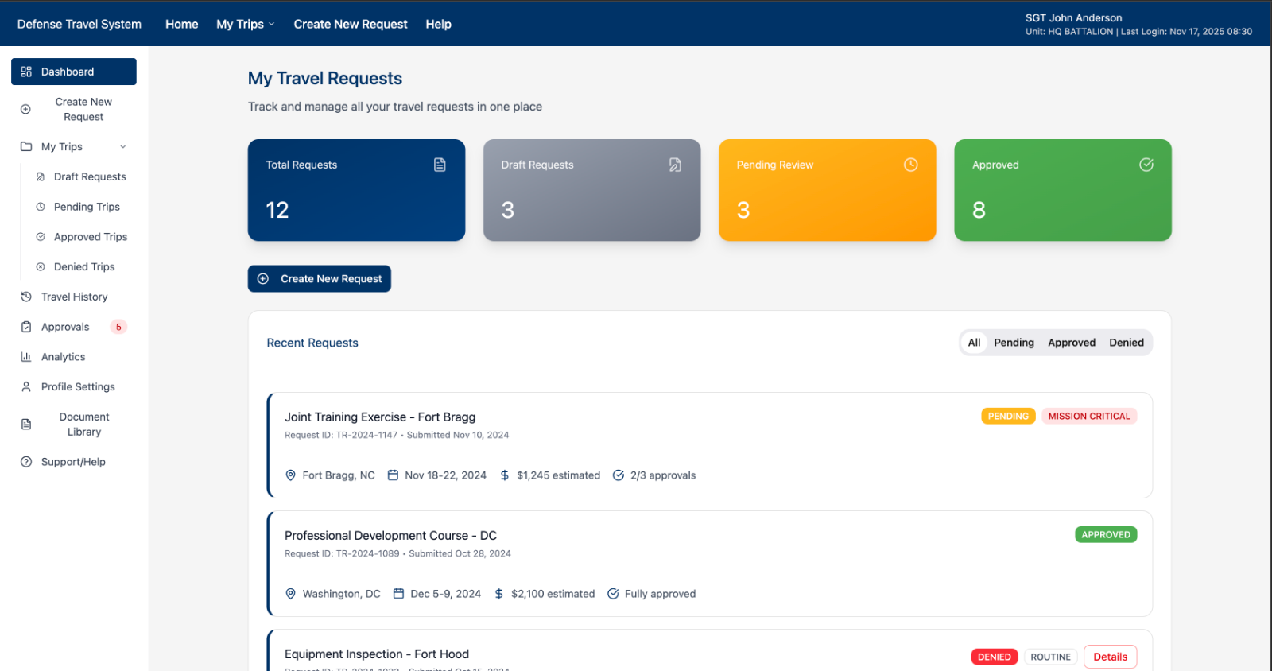Click the Document Library file icon

[26, 425]
